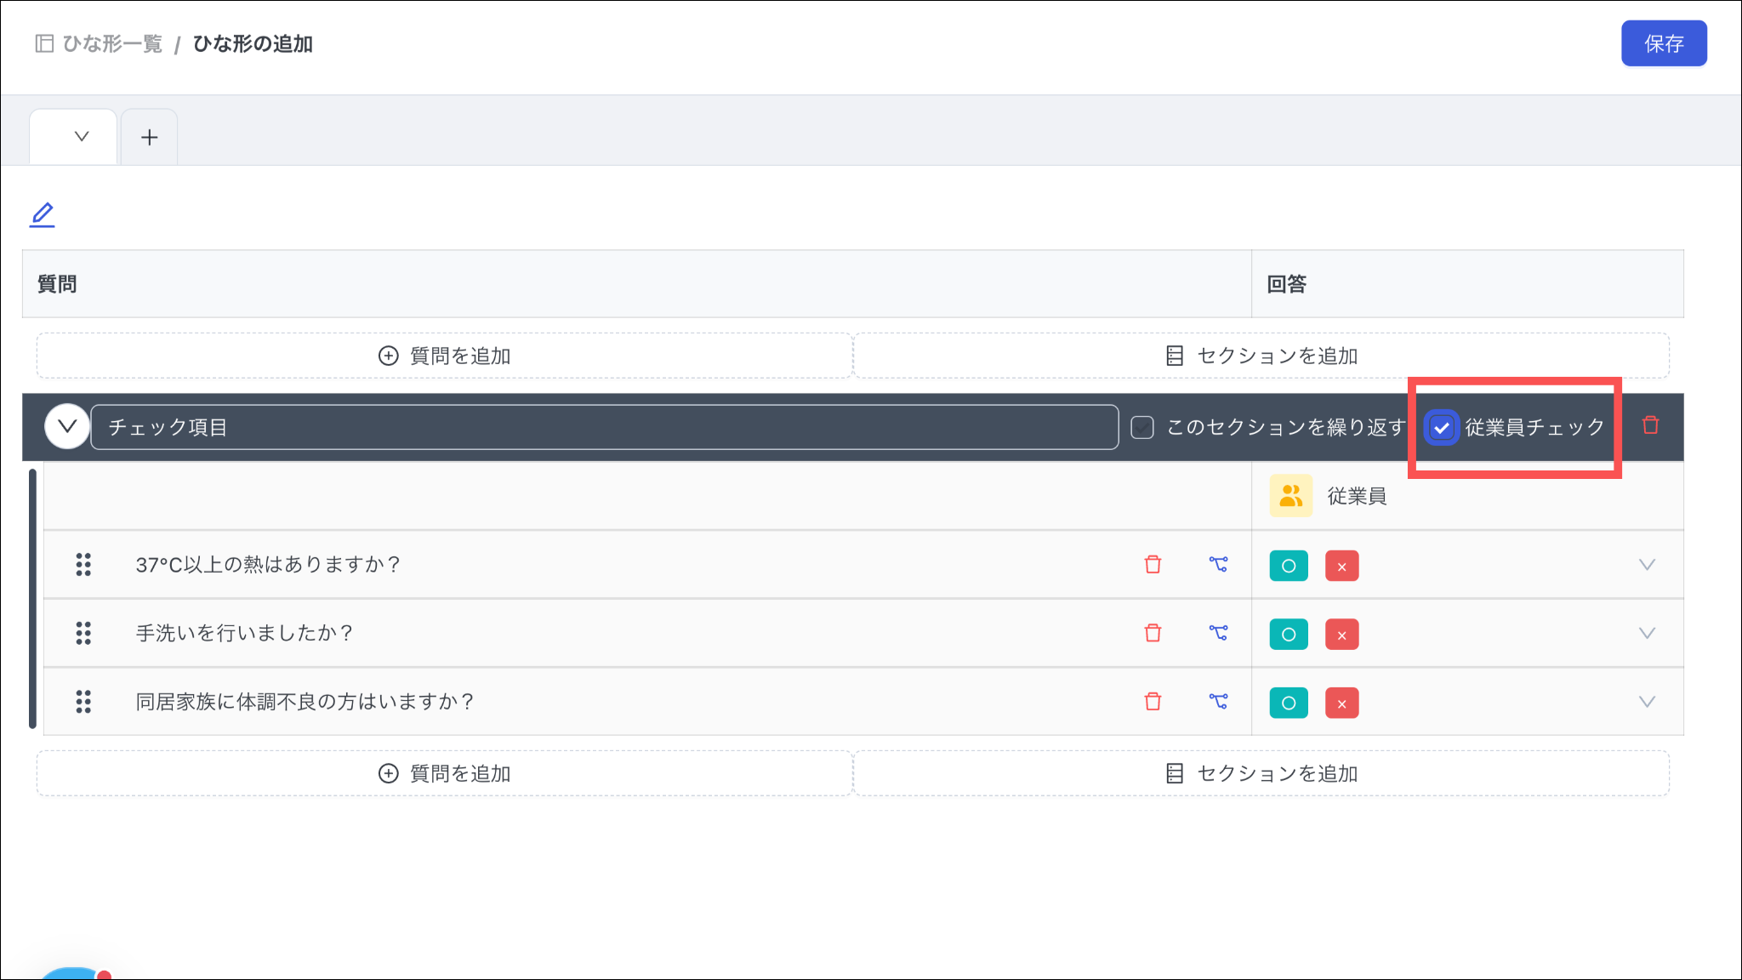The width and height of the screenshot is (1742, 980).
Task: Click the チェック項目 section name field
Action: point(604,427)
